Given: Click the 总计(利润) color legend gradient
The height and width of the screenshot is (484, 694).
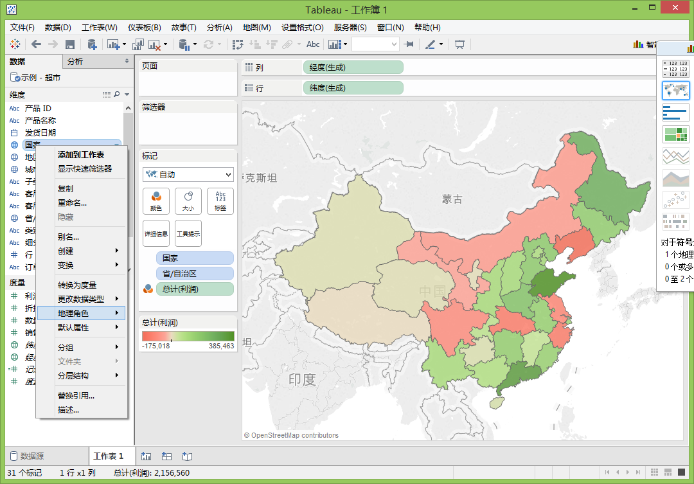Looking at the screenshot, I should (x=188, y=336).
